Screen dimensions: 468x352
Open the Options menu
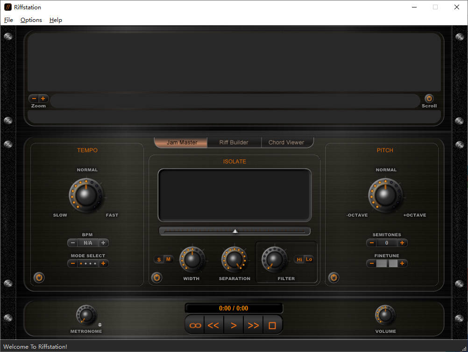[x=31, y=20]
